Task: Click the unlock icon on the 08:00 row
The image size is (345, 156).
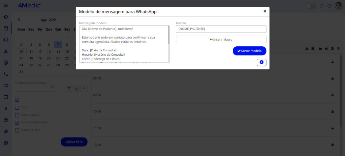Action: 333,79
